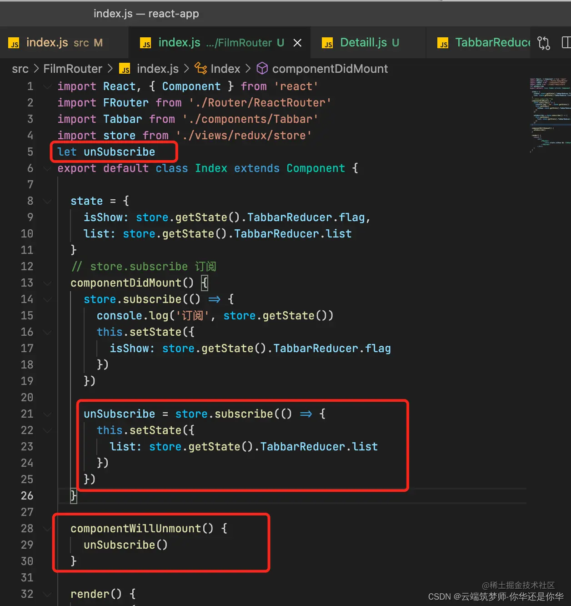571x606 pixels.
Task: Click the componentDidMount breadcrumb
Action: pos(330,69)
